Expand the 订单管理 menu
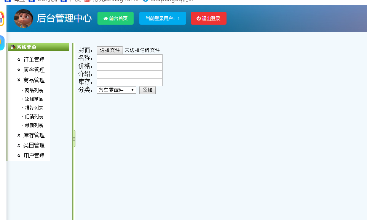The image size is (367, 220). (x=34, y=60)
